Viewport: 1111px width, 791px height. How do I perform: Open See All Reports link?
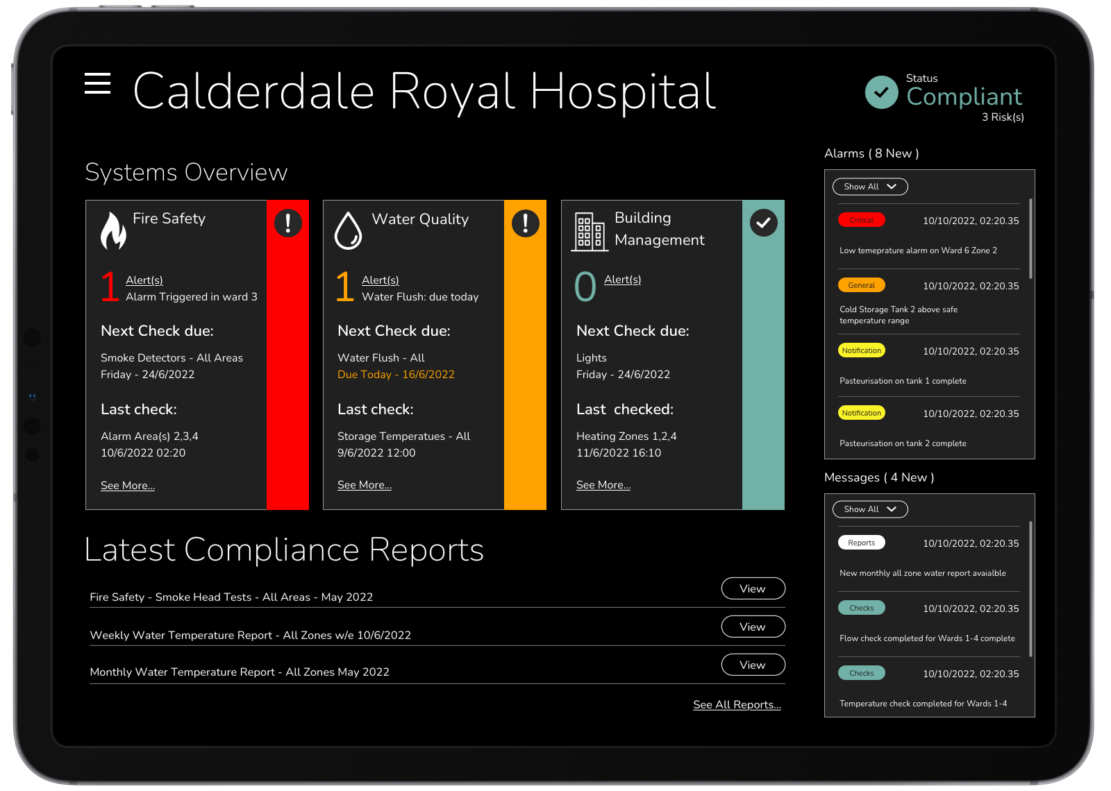point(737,705)
